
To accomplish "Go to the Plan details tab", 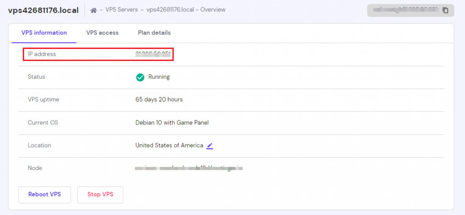I will pos(154,33).
